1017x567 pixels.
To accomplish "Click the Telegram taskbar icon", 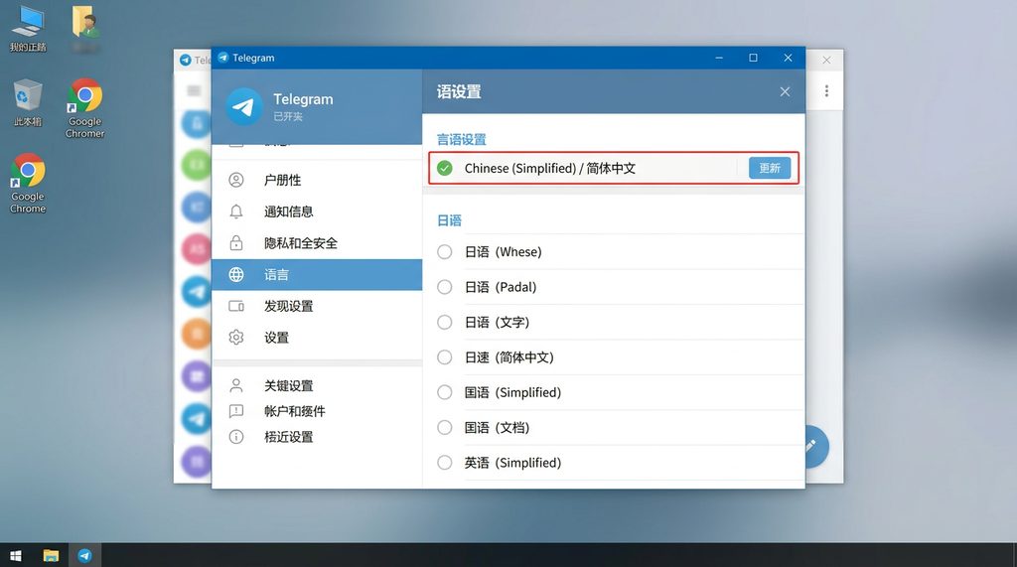I will coord(85,555).
